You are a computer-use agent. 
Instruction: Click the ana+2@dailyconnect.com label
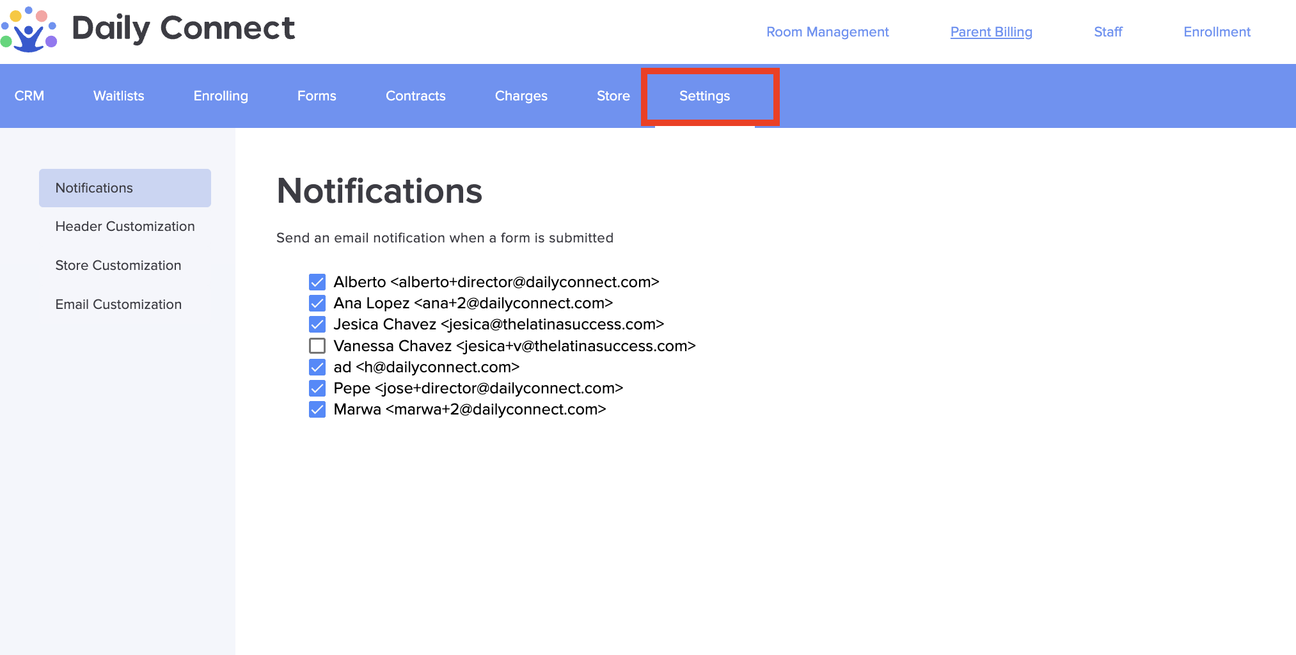tap(473, 303)
